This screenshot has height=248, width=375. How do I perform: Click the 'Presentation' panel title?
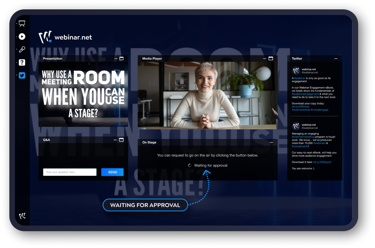click(52, 58)
